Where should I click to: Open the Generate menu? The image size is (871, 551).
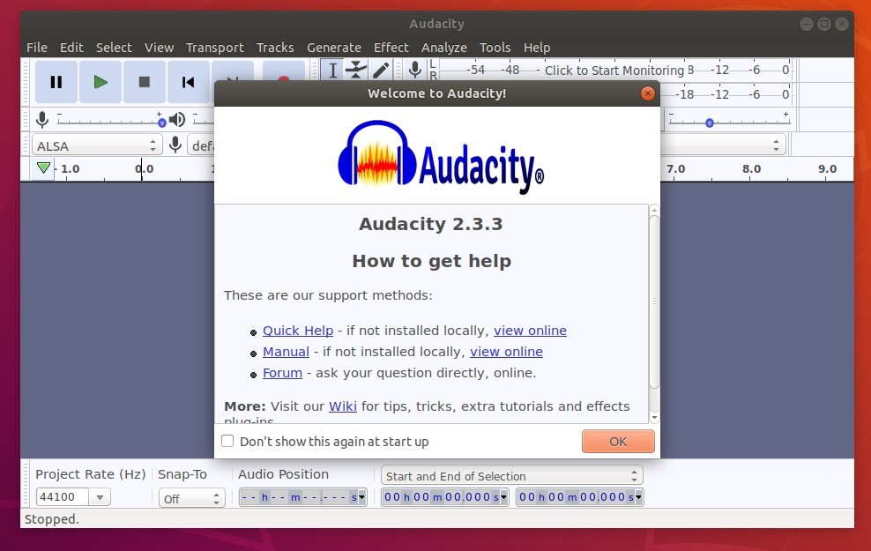tap(334, 48)
